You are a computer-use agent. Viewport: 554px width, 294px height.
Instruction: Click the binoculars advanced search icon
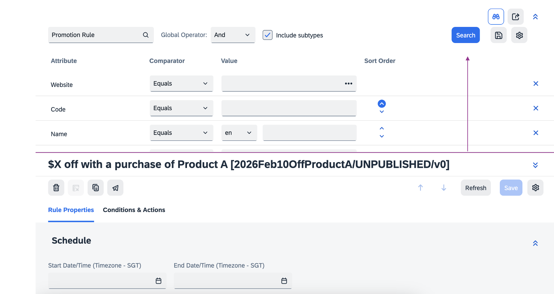[x=496, y=17]
